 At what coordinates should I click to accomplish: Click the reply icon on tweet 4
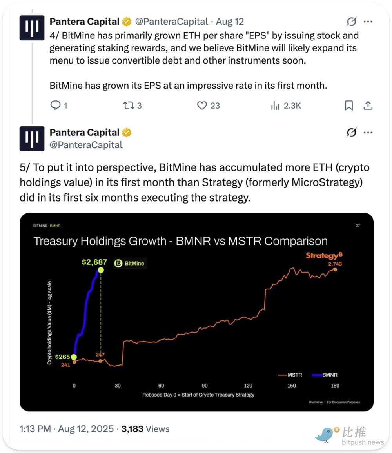pos(56,106)
